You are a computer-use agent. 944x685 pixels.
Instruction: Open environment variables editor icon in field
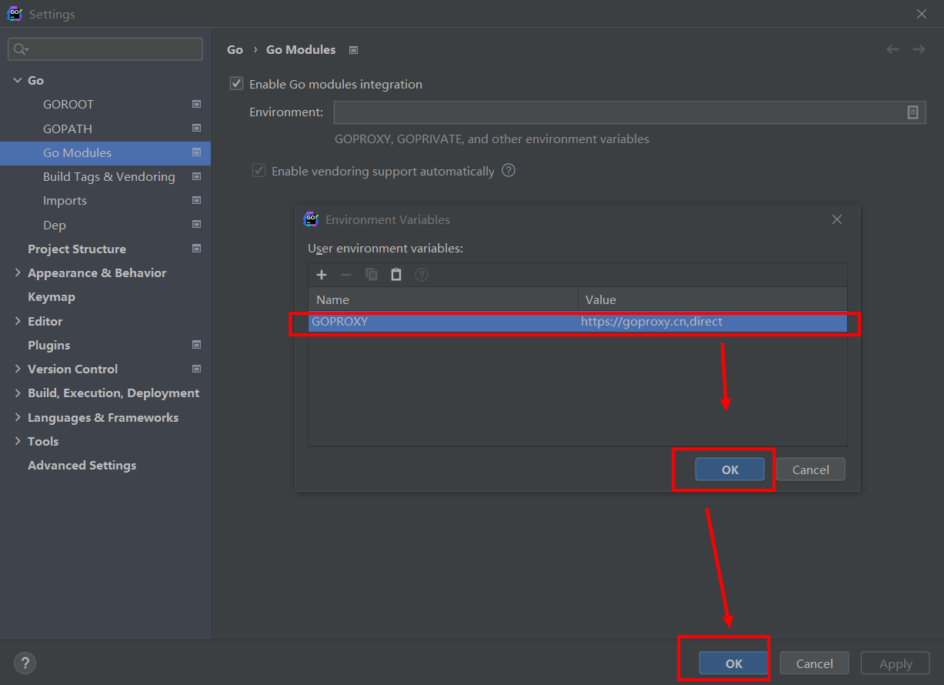912,112
